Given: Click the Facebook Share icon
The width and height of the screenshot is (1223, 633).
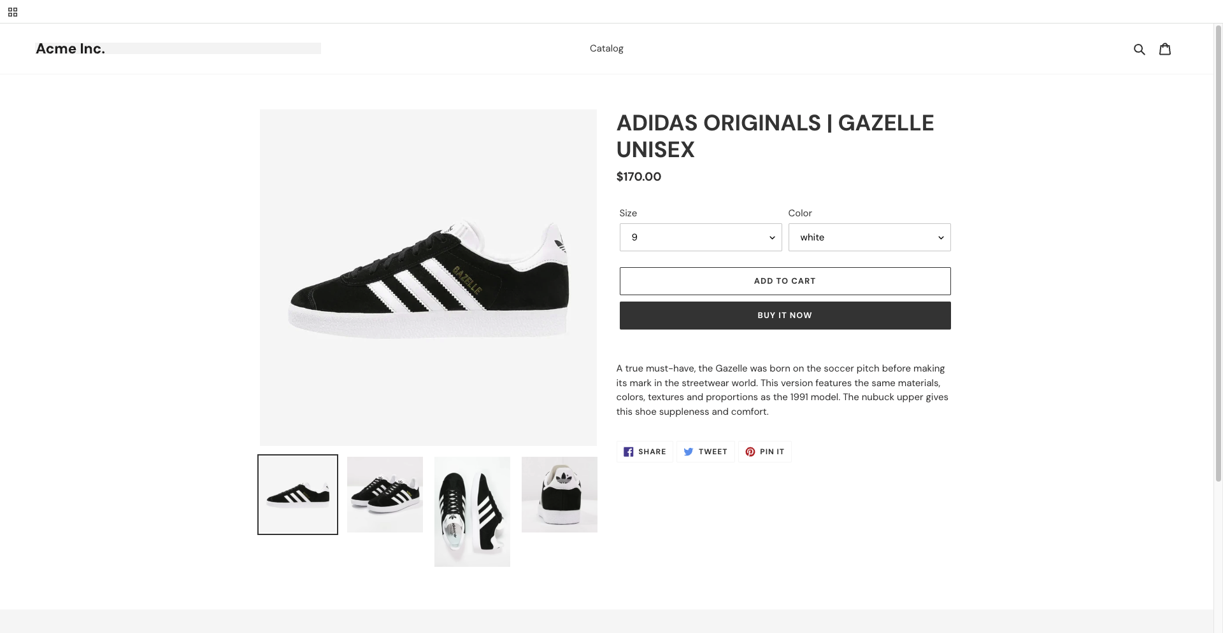Looking at the screenshot, I should pyautogui.click(x=629, y=452).
